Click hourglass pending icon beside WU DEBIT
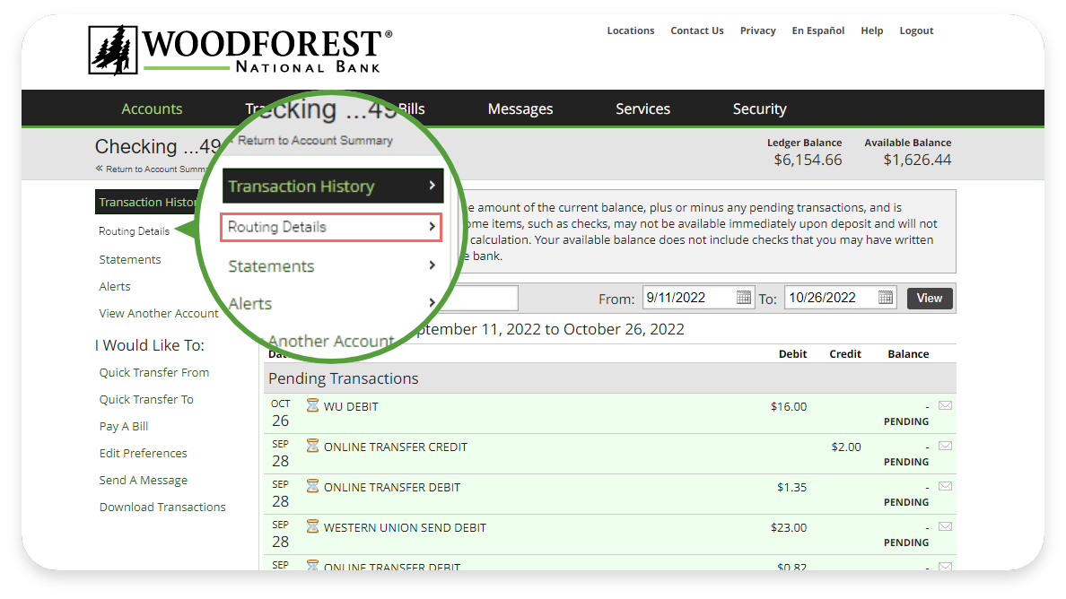The image size is (1066, 599). (x=312, y=406)
